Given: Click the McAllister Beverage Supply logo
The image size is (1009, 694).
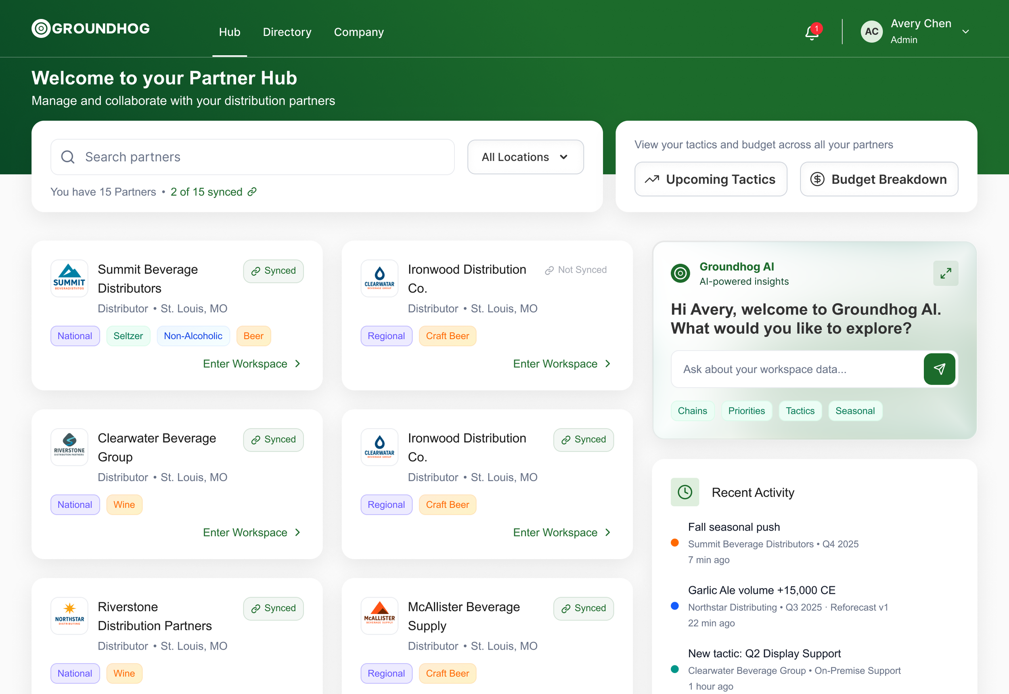Looking at the screenshot, I should [379, 615].
